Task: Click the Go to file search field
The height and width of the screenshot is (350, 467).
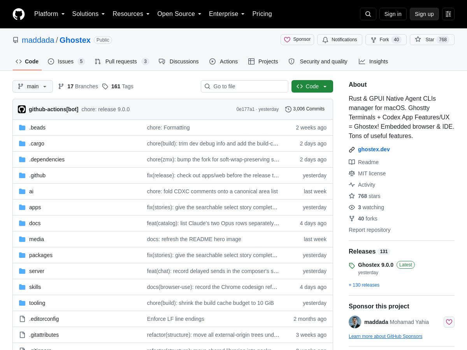Action: [x=244, y=86]
